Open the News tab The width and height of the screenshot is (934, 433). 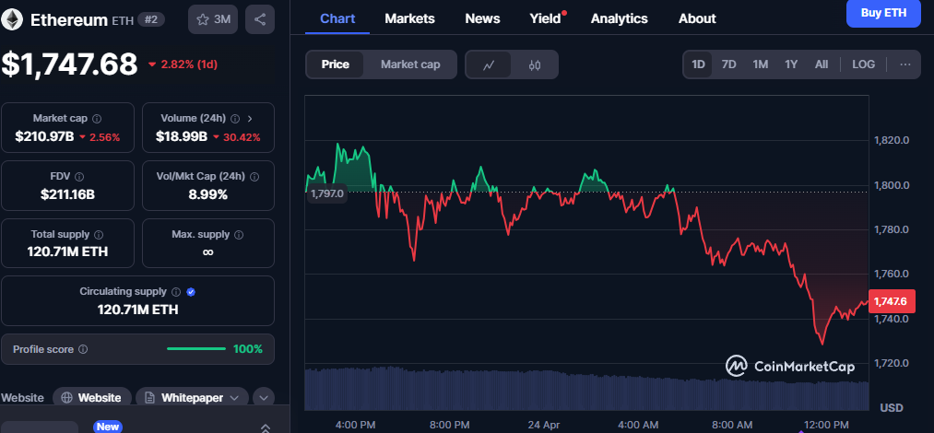tap(482, 18)
